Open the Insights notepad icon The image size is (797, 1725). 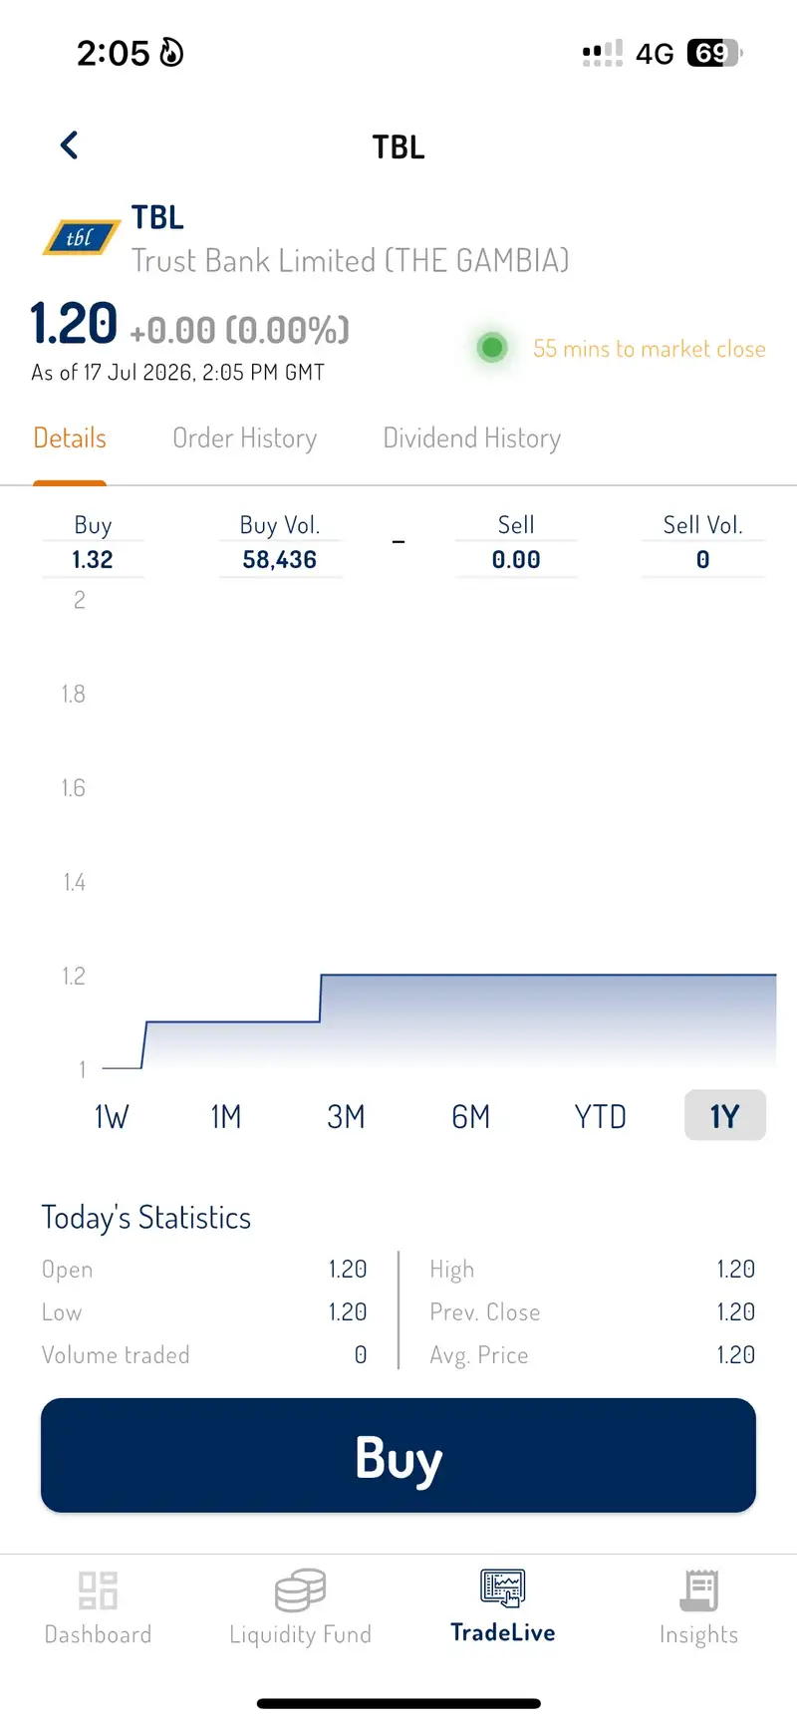pyautogui.click(x=699, y=1589)
